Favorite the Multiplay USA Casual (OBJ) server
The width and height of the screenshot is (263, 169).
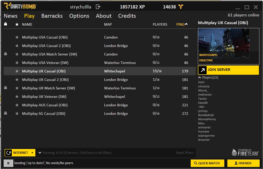coord(17,37)
